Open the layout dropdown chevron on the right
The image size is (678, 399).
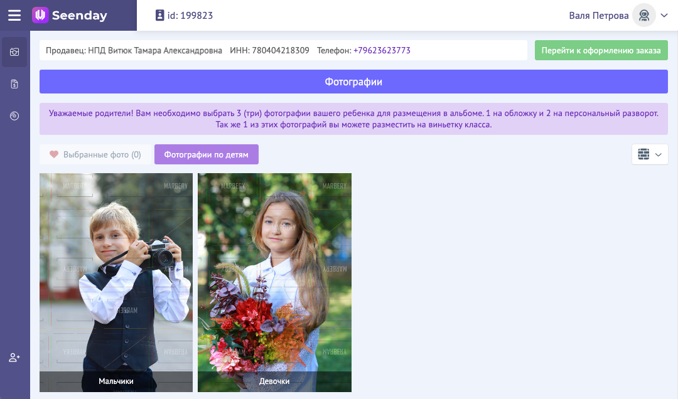[x=658, y=154]
